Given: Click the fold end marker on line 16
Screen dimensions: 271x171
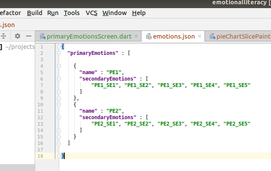Looking at the screenshot, I should [x=59, y=143].
